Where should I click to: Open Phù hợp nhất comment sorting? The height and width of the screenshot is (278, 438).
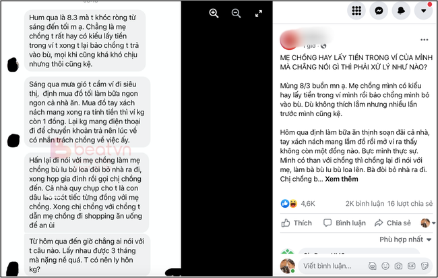click(405, 240)
